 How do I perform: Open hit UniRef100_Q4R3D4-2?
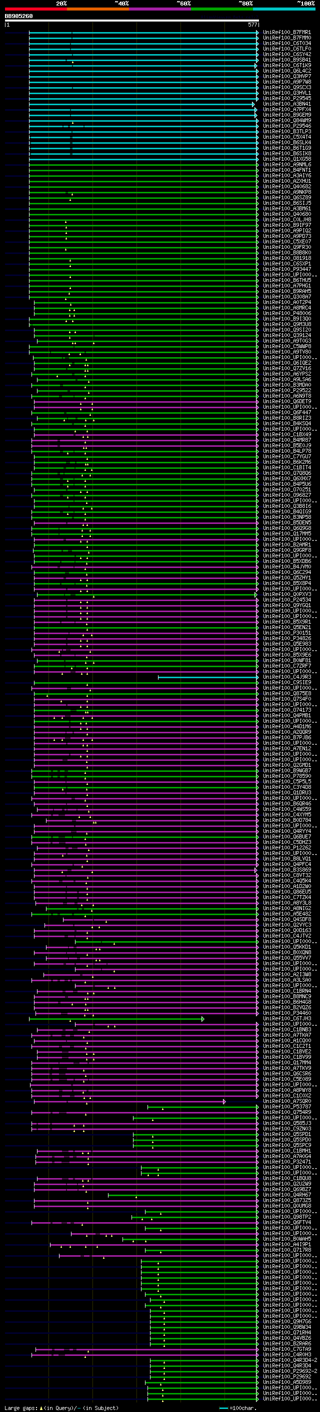tap(290, 1360)
